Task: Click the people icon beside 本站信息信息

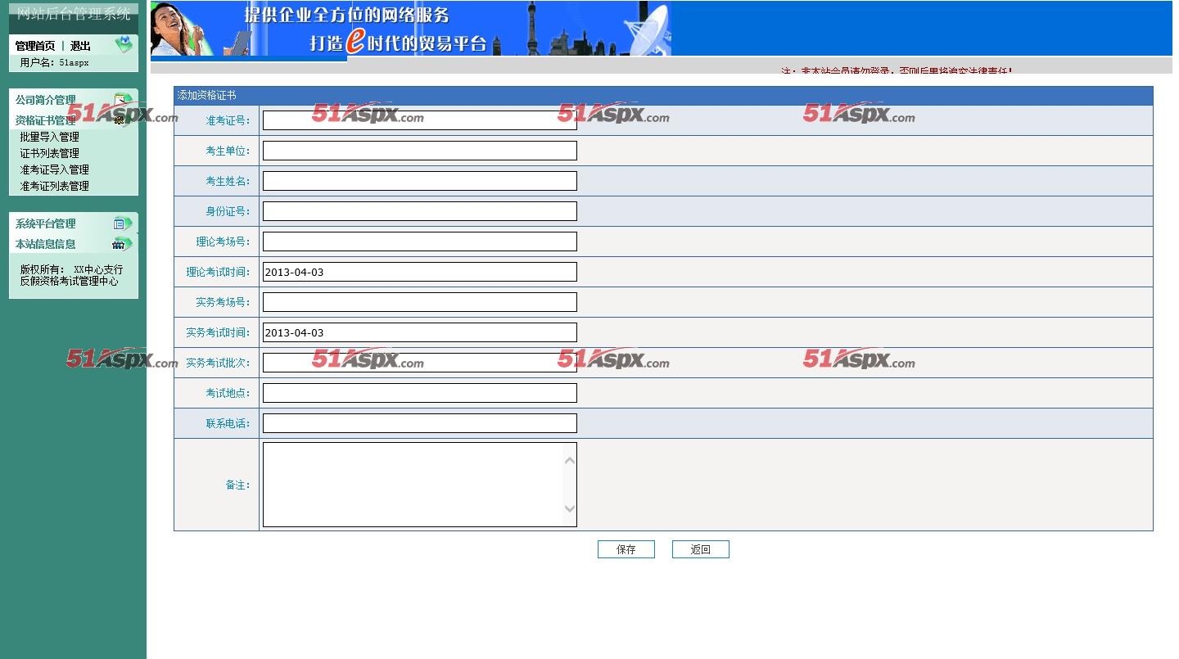Action: (x=122, y=244)
